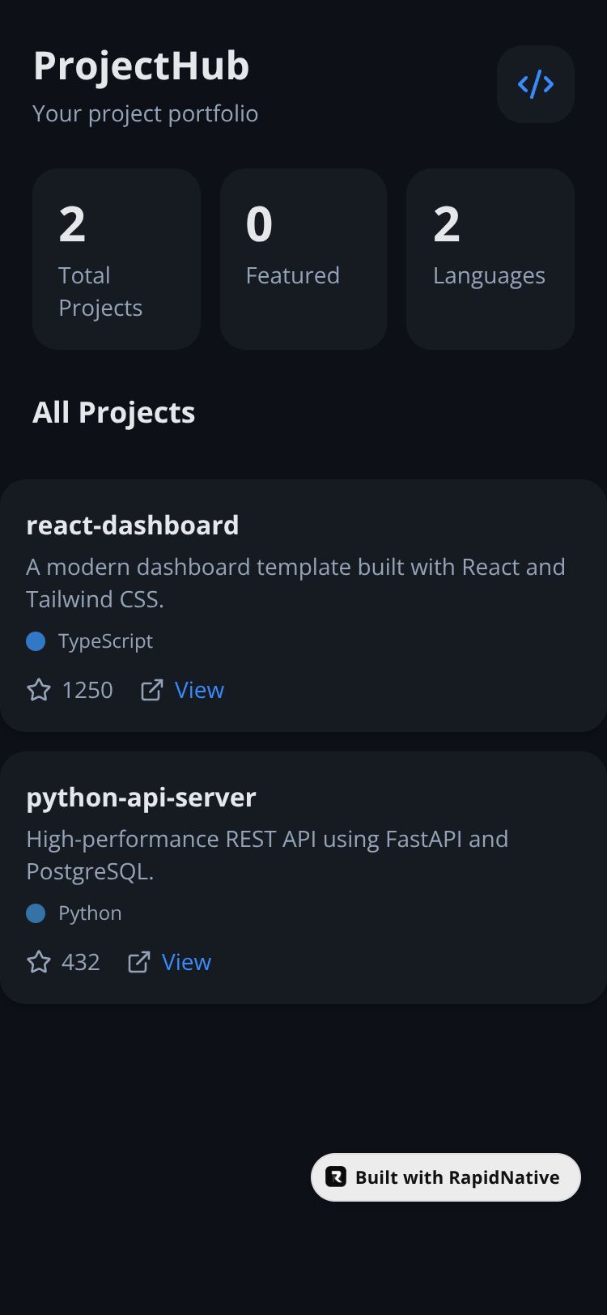Screen dimensions: 607x1315
Task: Click the Python language color dot
Action: pos(36,913)
